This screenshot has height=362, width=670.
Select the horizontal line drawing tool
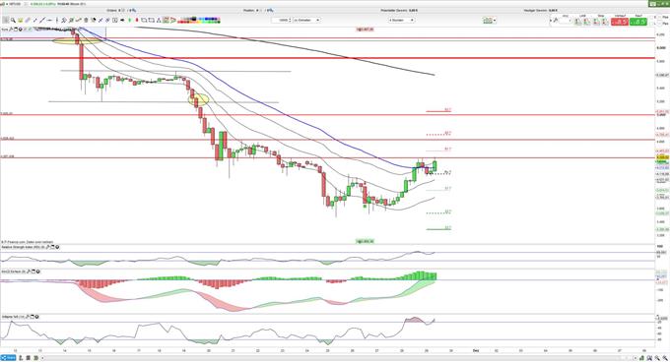coord(49,20)
